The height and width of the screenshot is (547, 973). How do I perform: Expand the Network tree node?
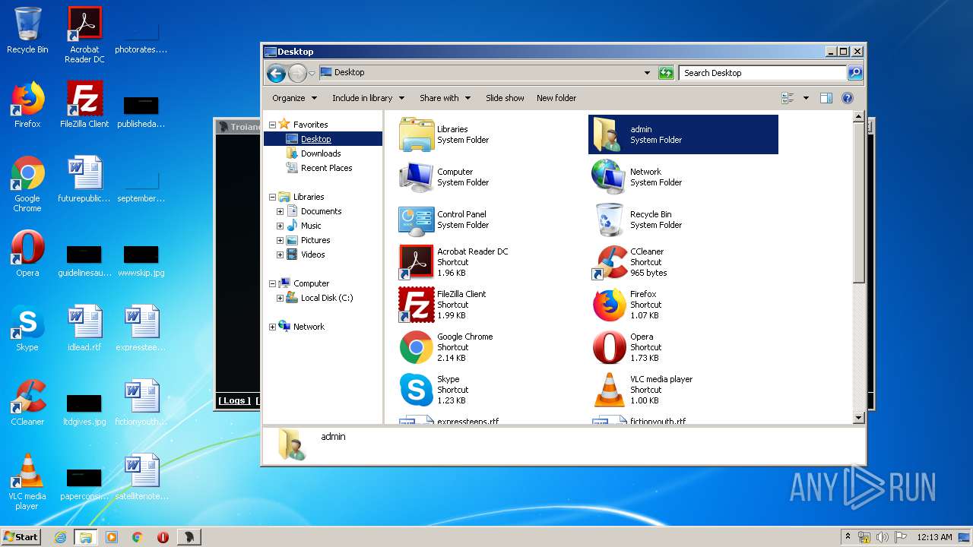tap(272, 327)
